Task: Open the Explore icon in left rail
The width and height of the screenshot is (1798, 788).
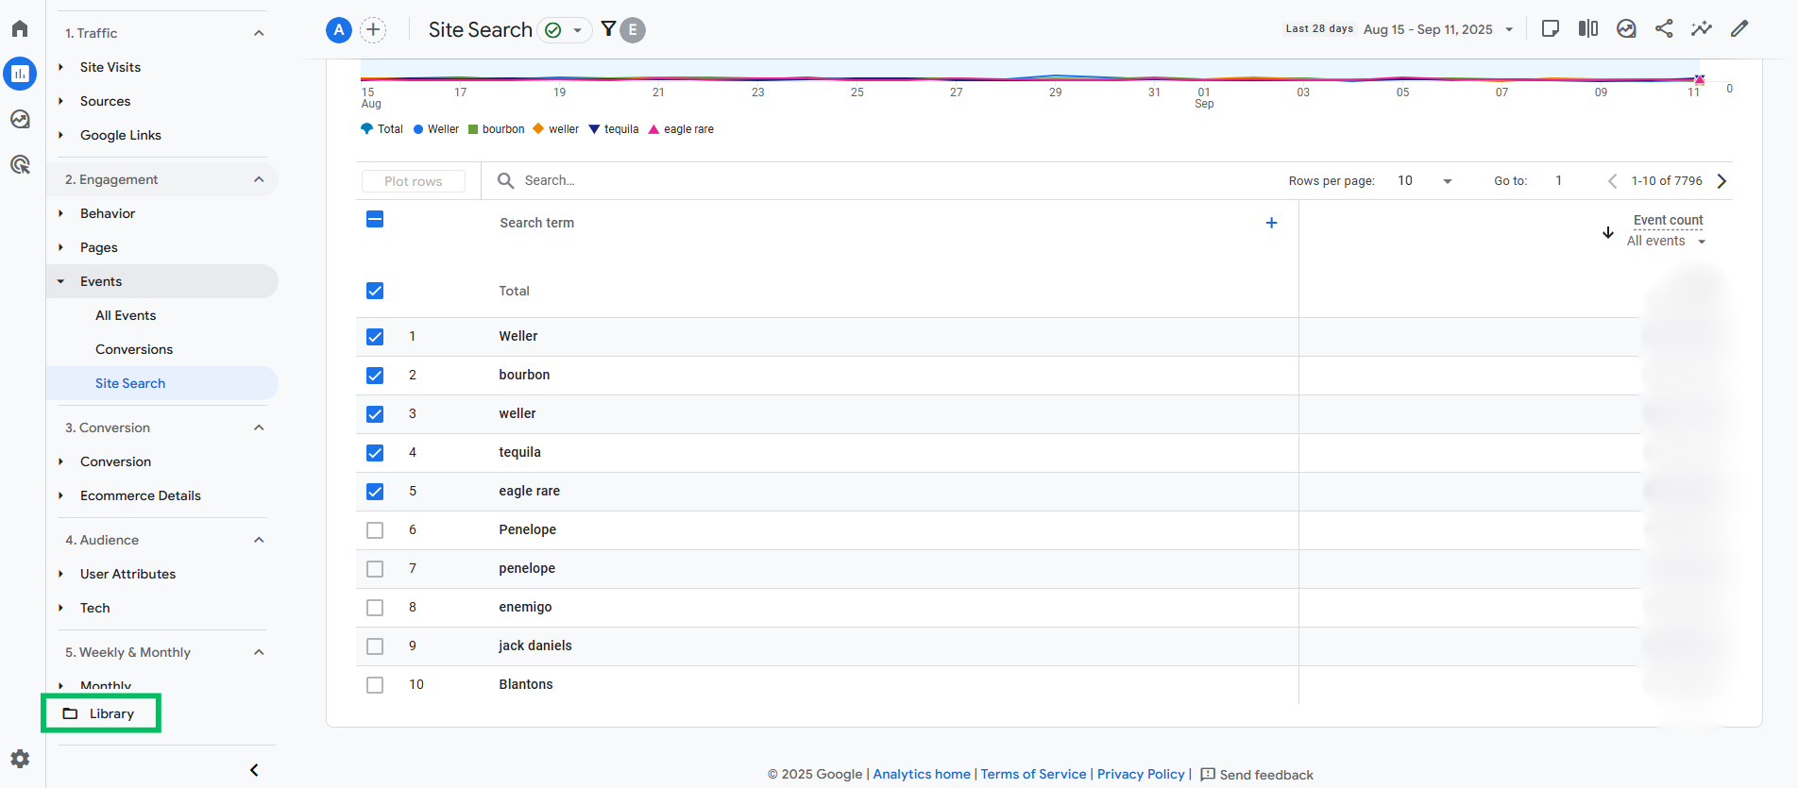Action: (20, 119)
